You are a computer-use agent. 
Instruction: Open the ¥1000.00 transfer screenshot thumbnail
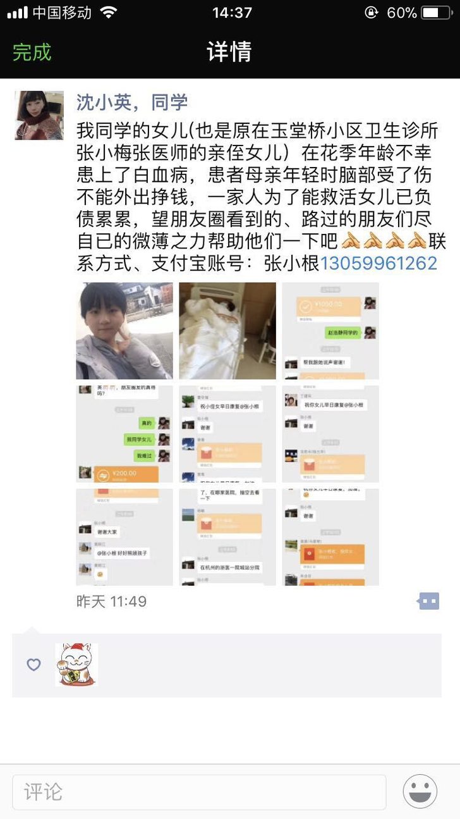pos(330,331)
